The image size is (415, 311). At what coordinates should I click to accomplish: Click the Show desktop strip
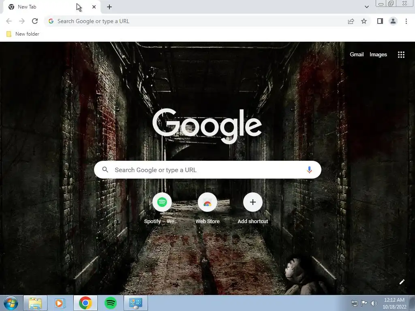tap(412, 303)
